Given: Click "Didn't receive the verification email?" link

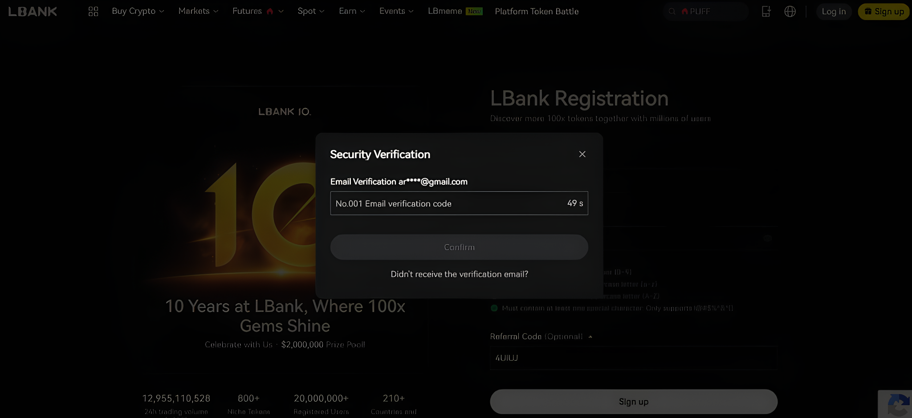Looking at the screenshot, I should click(459, 274).
